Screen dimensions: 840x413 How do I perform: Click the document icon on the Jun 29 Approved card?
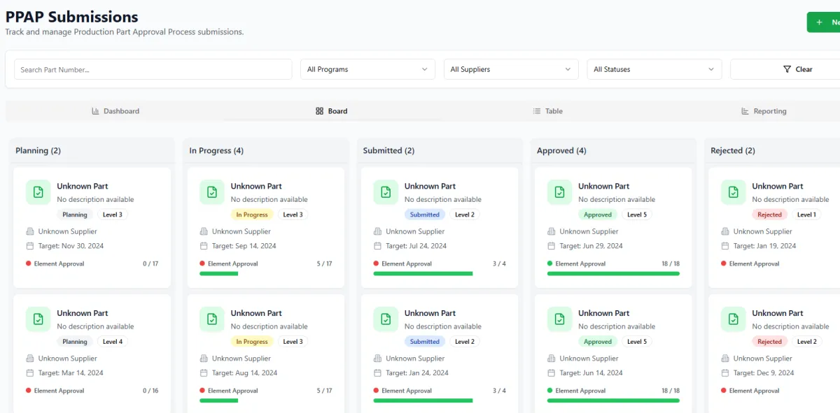click(559, 192)
